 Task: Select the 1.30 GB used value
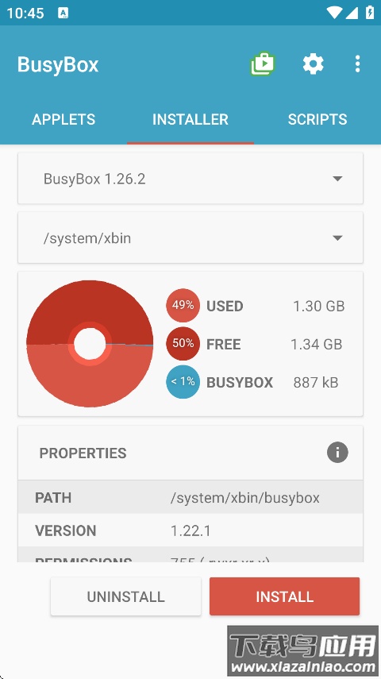[319, 307]
